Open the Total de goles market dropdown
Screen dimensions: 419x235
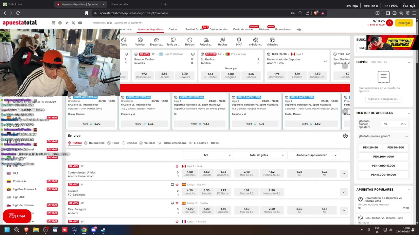tap(261, 155)
